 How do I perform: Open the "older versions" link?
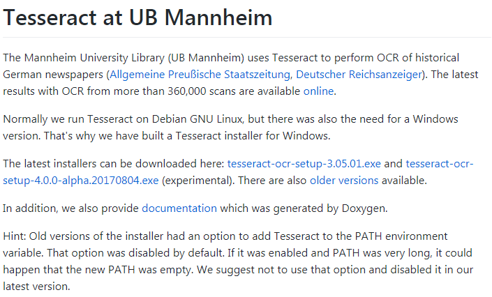[344, 180]
